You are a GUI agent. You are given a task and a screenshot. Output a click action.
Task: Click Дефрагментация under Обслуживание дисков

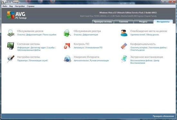click(x=34, y=35)
